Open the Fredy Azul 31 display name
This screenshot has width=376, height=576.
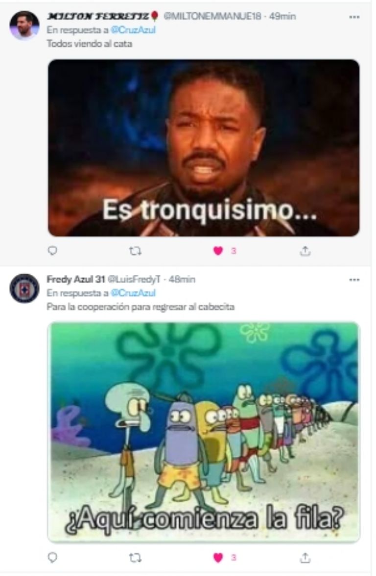pyautogui.click(x=75, y=280)
